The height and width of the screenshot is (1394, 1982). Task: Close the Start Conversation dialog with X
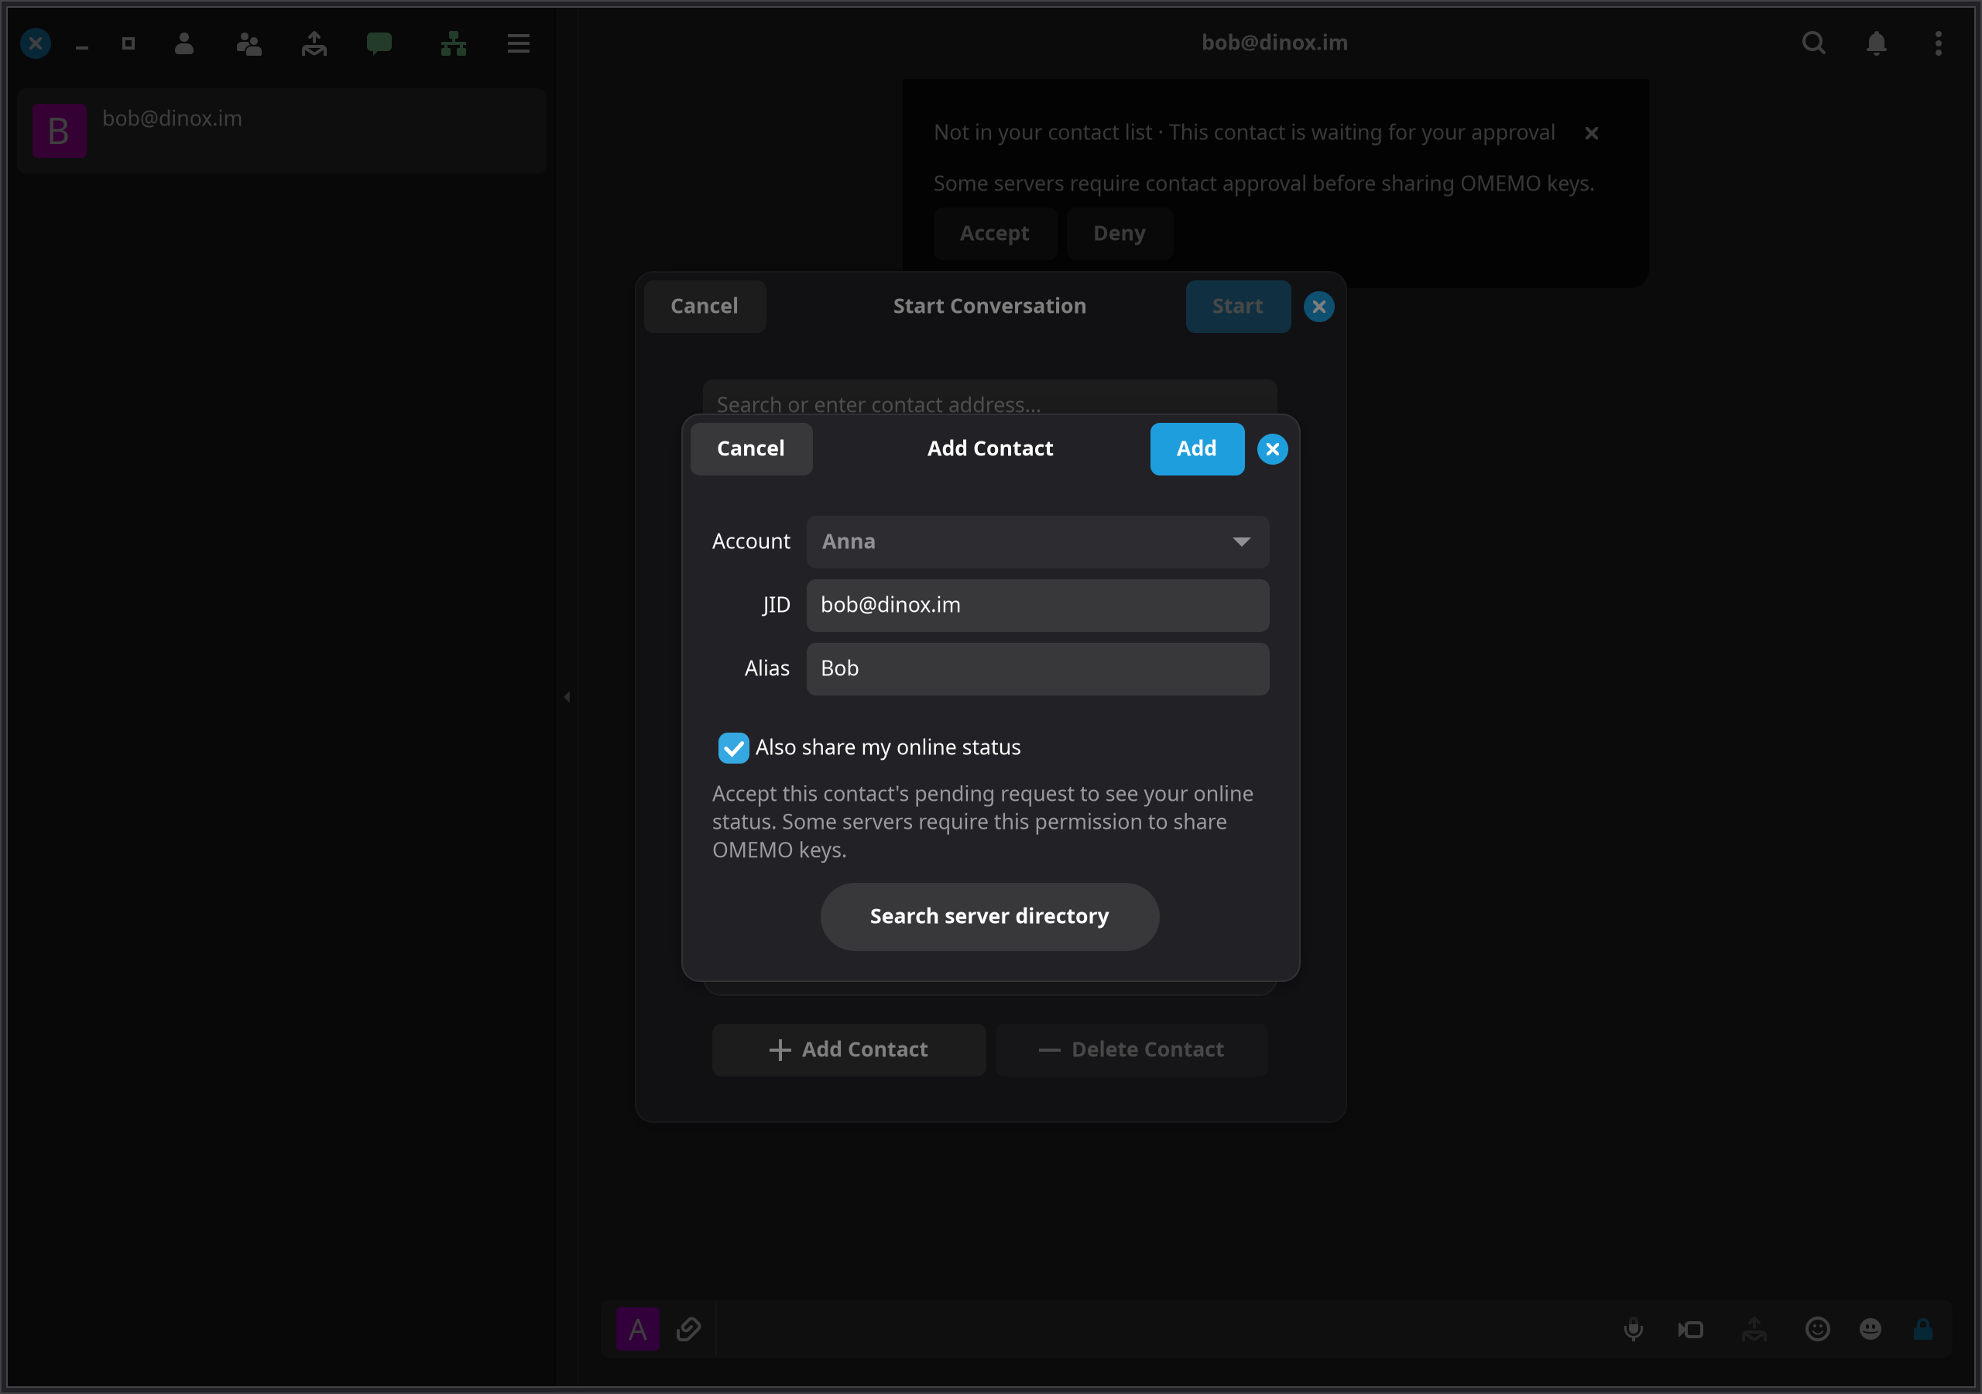point(1318,307)
